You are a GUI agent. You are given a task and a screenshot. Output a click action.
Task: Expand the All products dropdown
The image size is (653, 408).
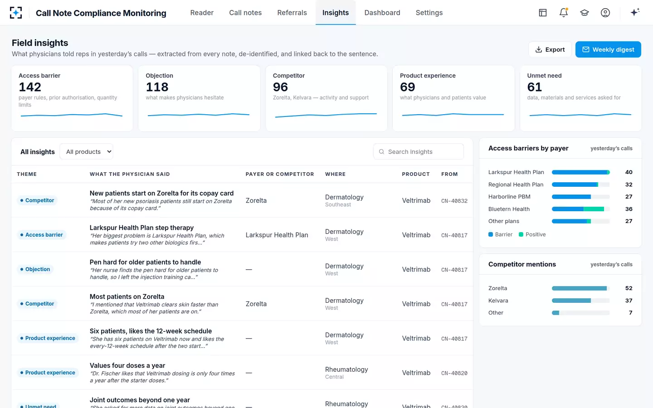point(86,152)
